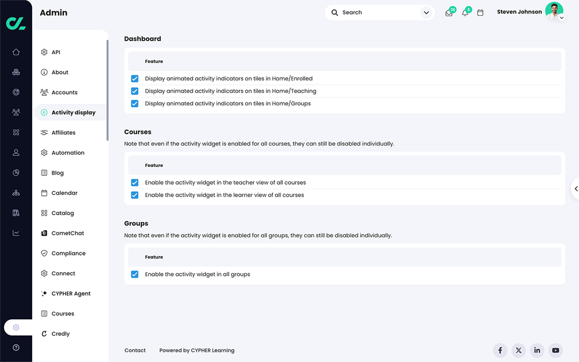Open the Automation settings section
The width and height of the screenshot is (579, 362).
tap(68, 152)
